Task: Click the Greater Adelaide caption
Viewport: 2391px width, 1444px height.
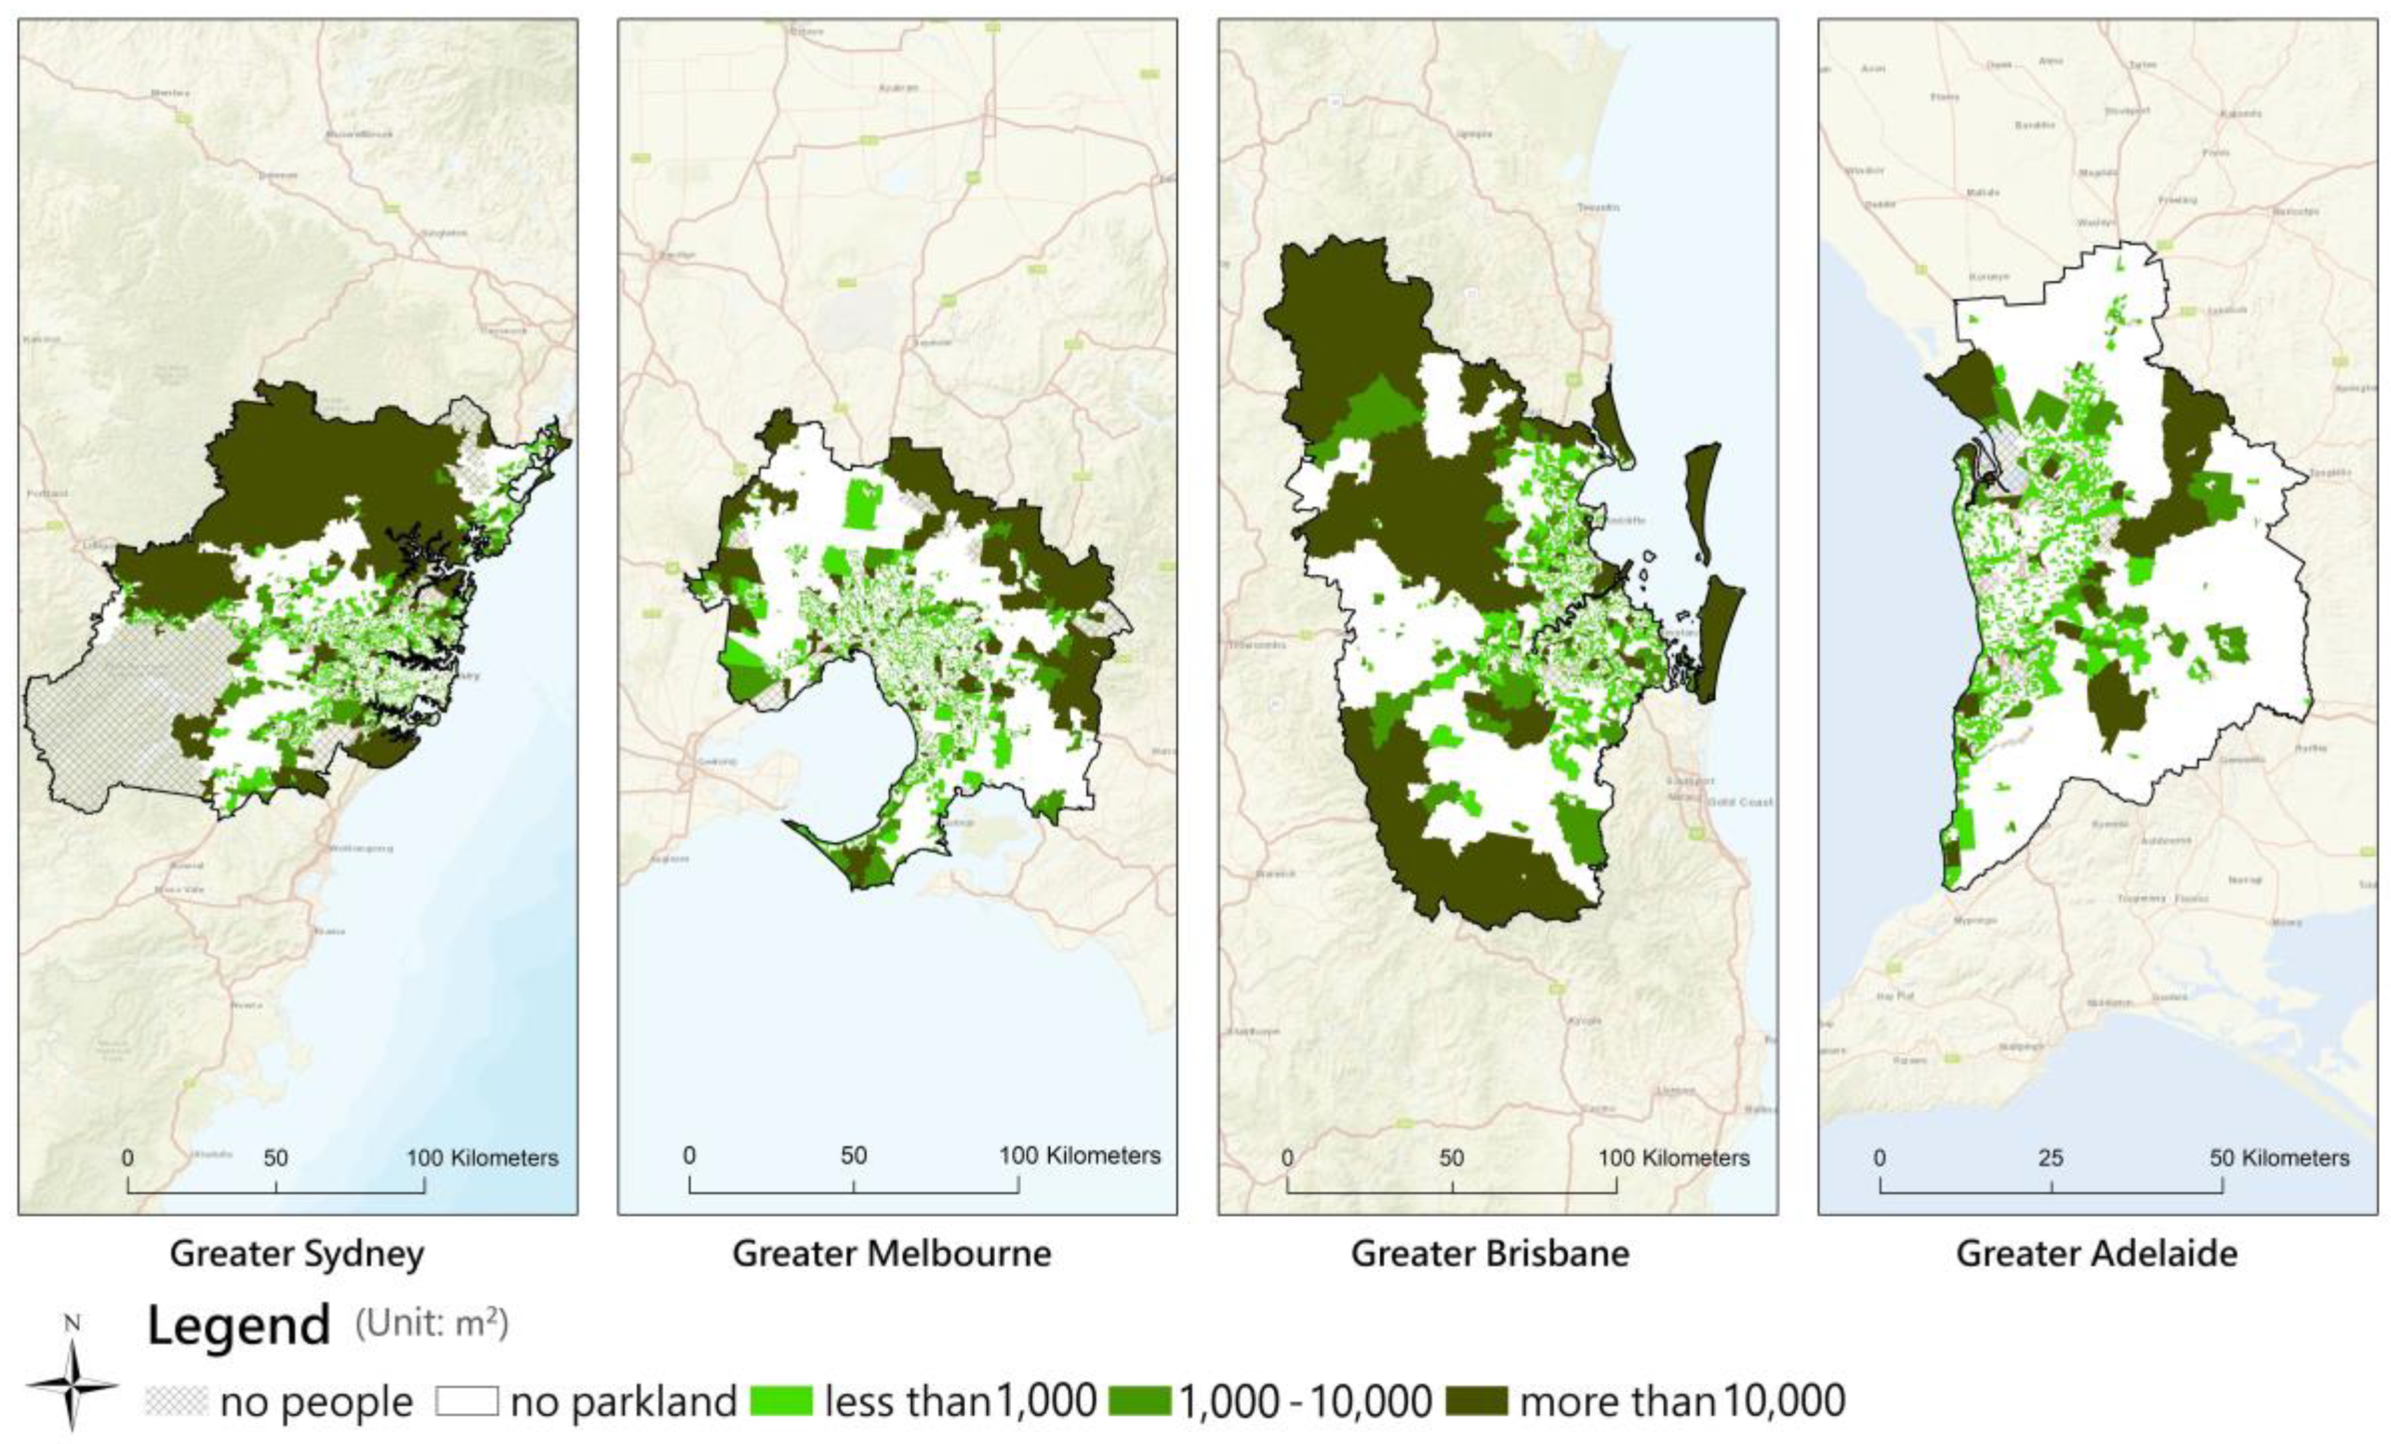Action: click(x=2096, y=1254)
